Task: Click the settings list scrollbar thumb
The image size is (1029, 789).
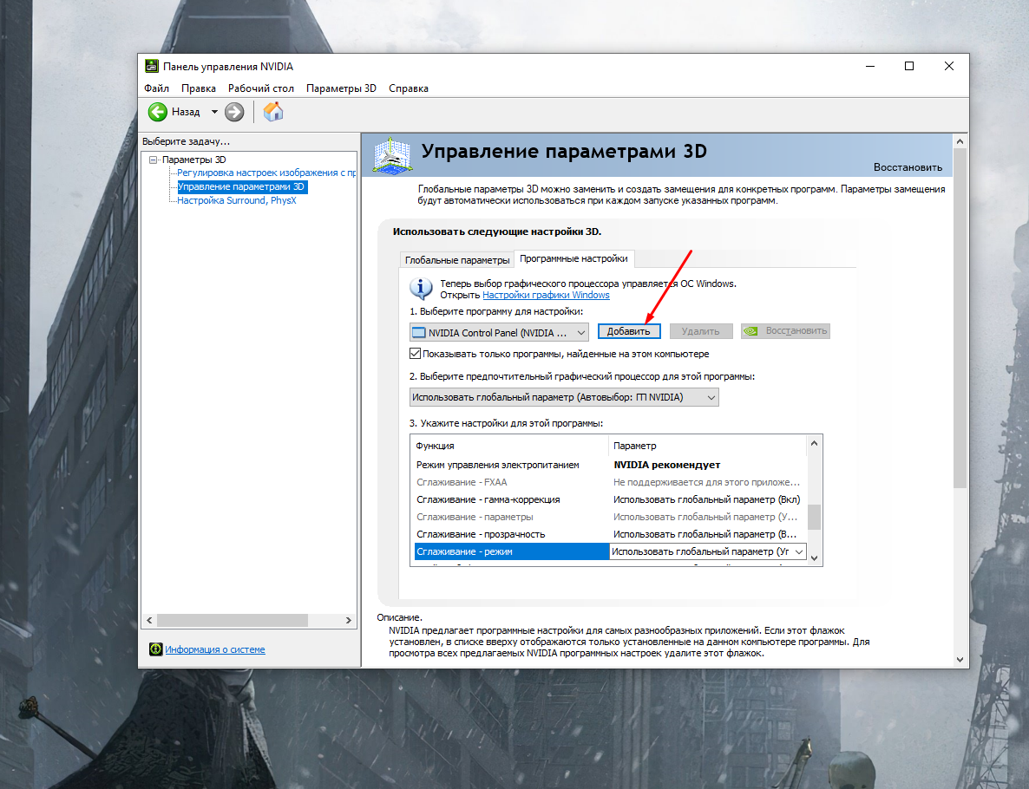Action: [815, 517]
